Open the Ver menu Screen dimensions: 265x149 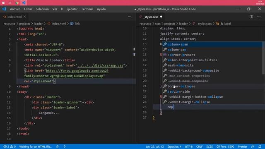[55, 9]
